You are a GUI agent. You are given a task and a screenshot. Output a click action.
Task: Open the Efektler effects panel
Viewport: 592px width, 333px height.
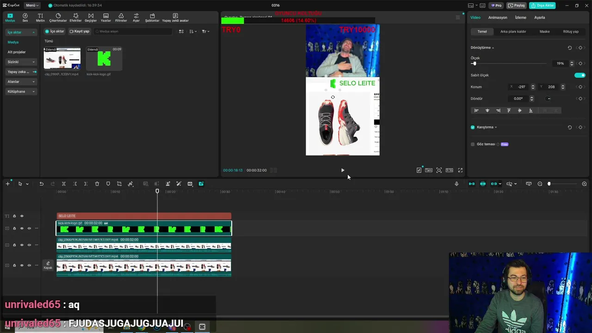tap(75, 18)
